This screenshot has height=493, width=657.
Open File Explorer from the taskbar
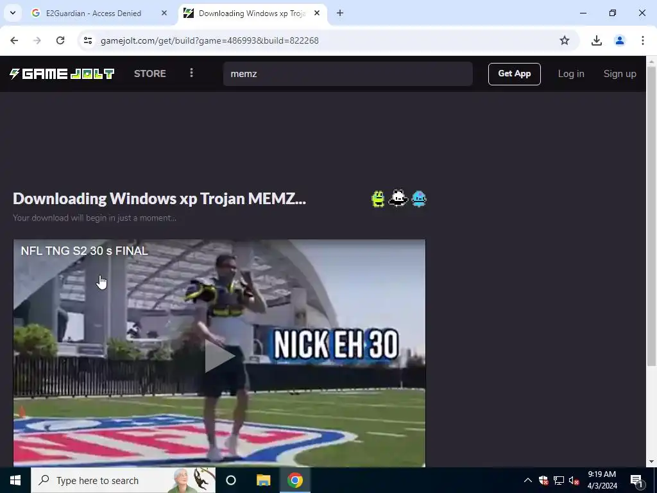click(x=264, y=480)
